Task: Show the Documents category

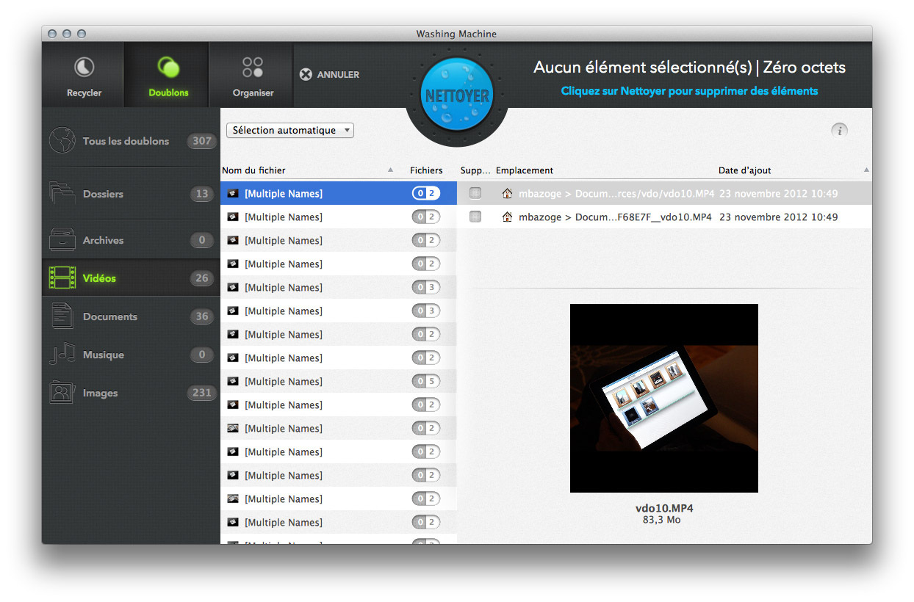Action: [131, 316]
